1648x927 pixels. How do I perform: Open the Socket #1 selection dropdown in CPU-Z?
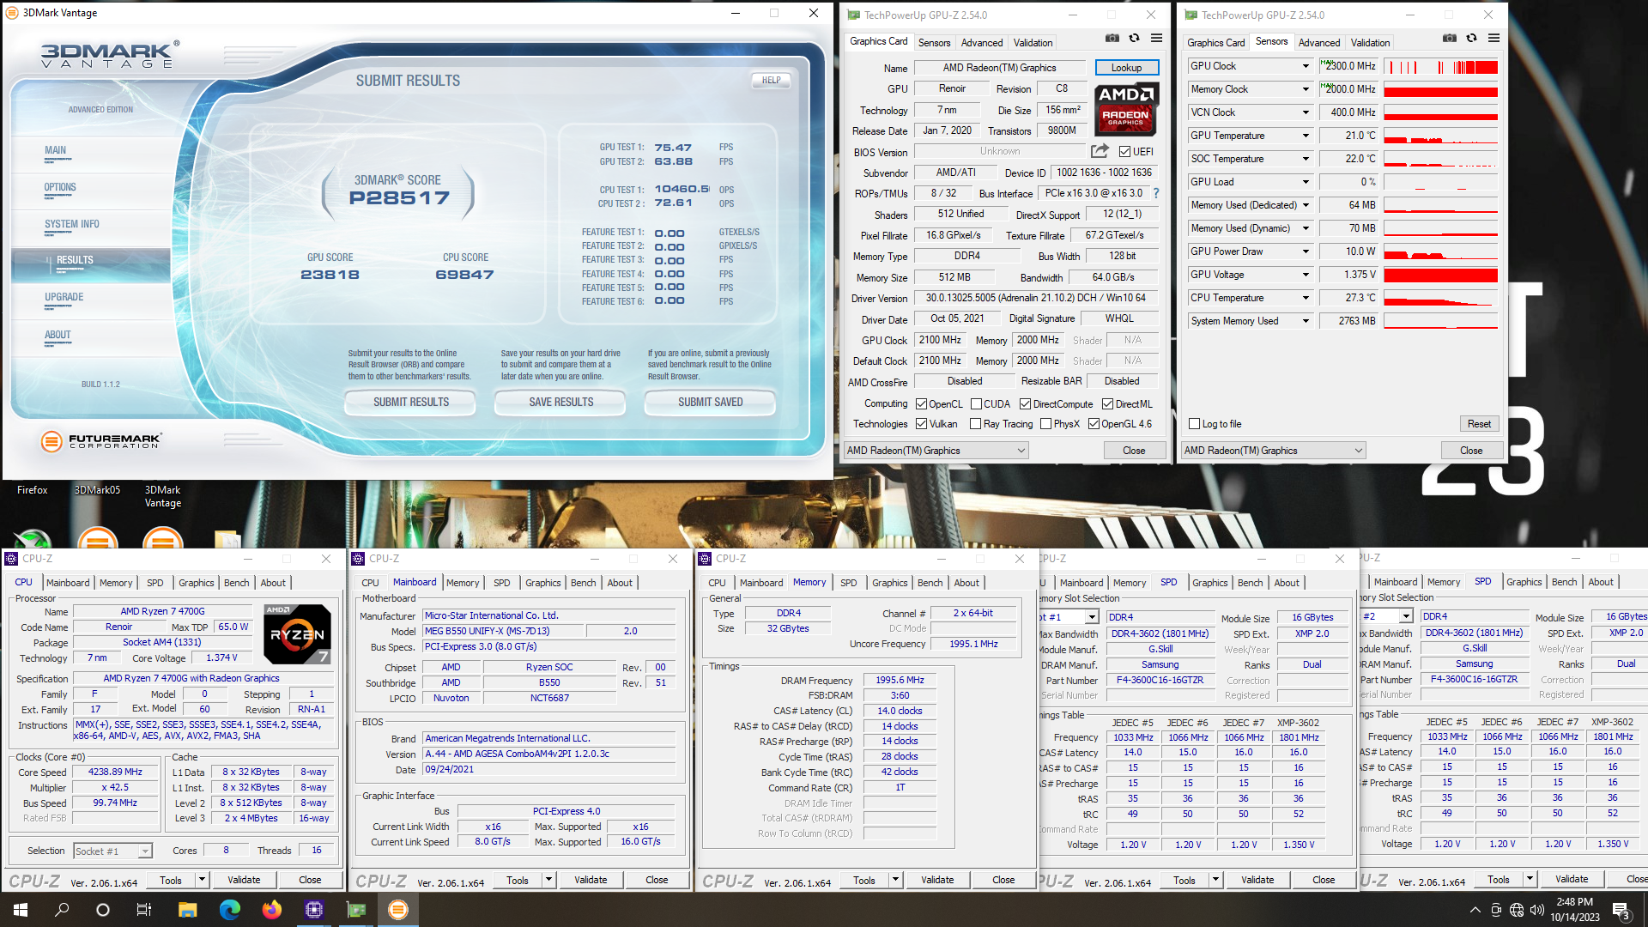[112, 851]
